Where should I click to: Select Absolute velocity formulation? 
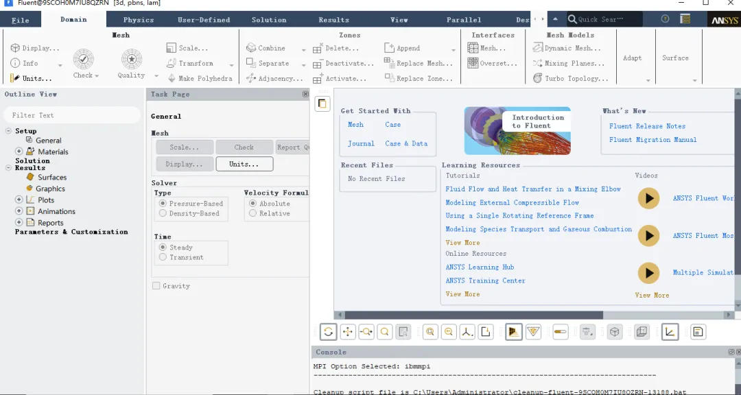tap(252, 203)
